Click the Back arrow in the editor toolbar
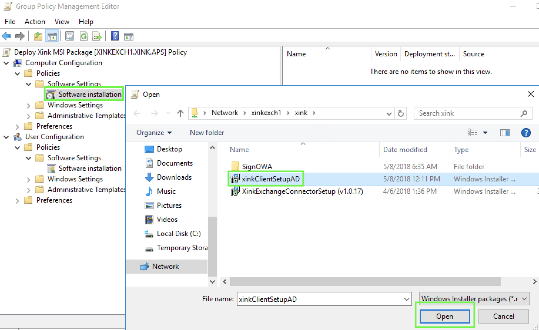The width and height of the screenshot is (539, 330). click(6, 36)
